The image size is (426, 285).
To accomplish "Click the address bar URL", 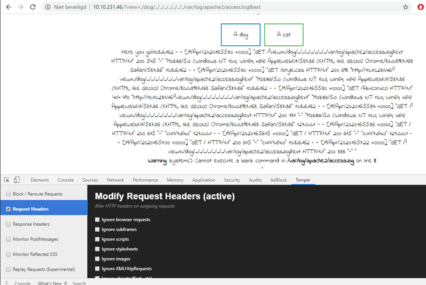I will pyautogui.click(x=176, y=7).
